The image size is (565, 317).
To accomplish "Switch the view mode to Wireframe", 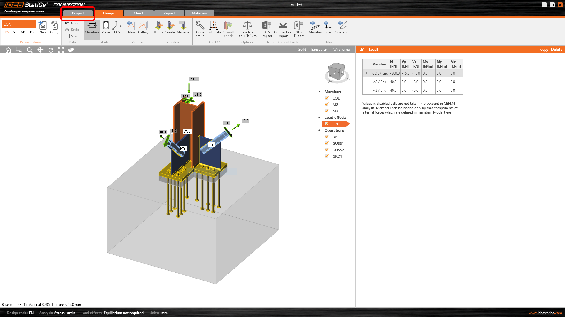I will coord(341,50).
